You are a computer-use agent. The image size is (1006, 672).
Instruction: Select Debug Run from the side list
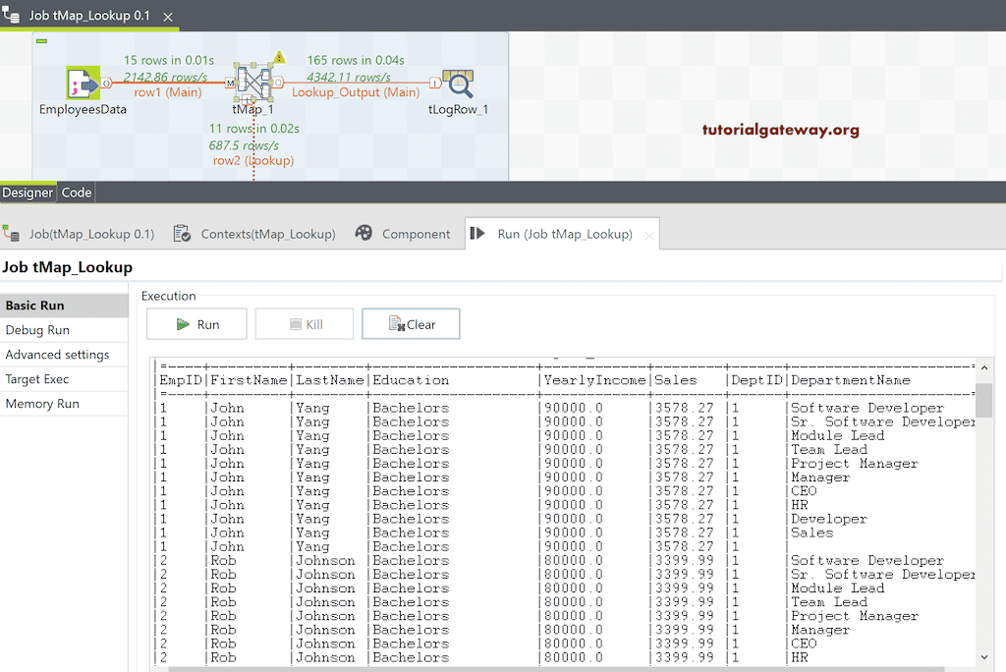37,330
